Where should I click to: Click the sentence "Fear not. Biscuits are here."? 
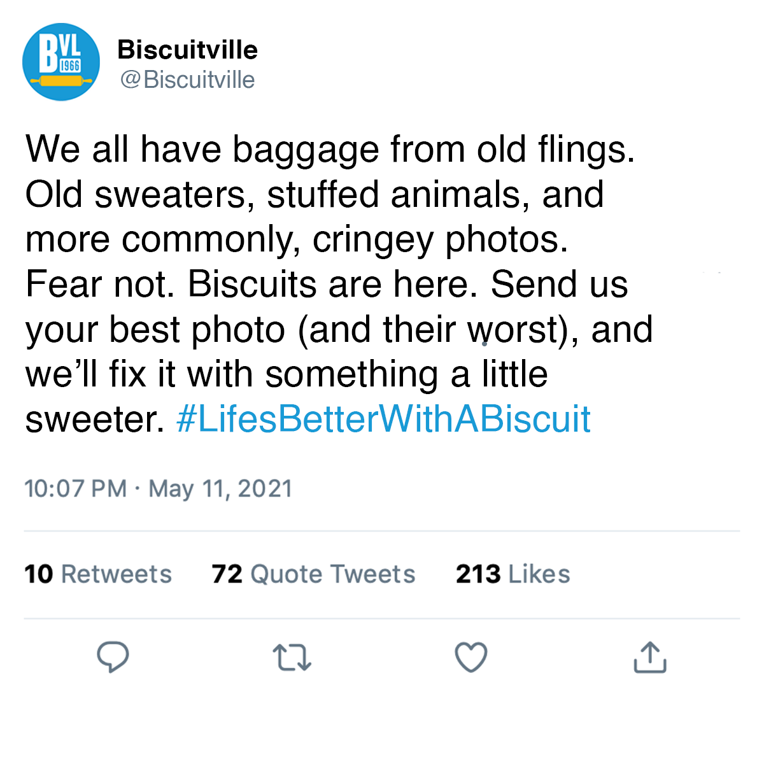pos(251,284)
